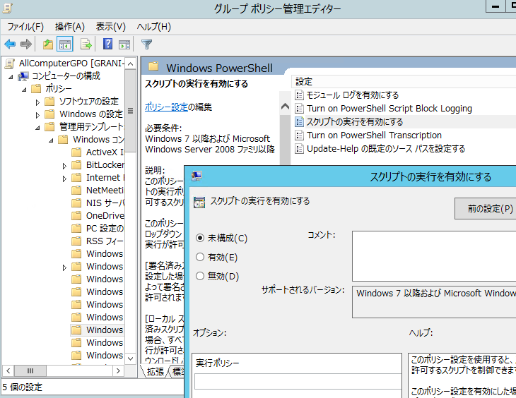The image size is (516, 398).
Task: Click tree pane scroll down arrow
Action: tap(131, 358)
